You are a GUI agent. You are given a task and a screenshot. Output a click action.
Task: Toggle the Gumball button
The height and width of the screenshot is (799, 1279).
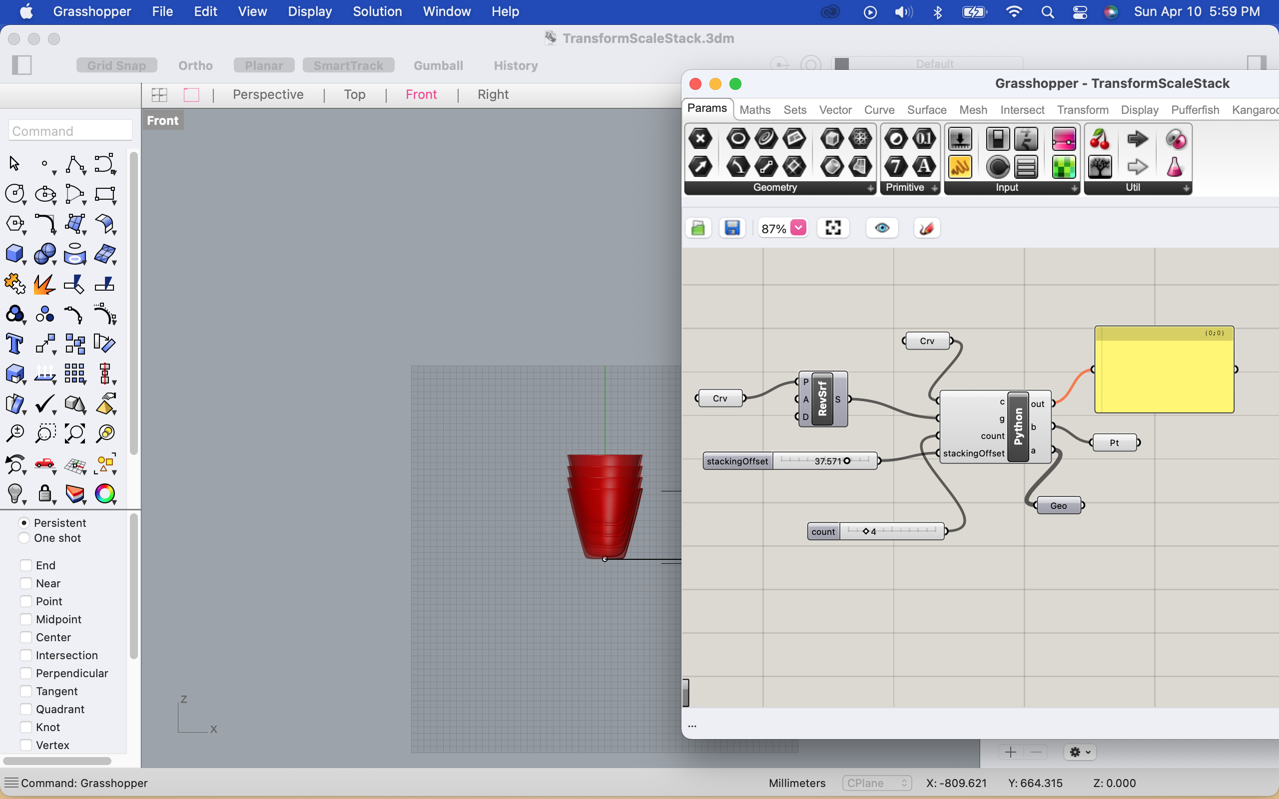point(438,65)
